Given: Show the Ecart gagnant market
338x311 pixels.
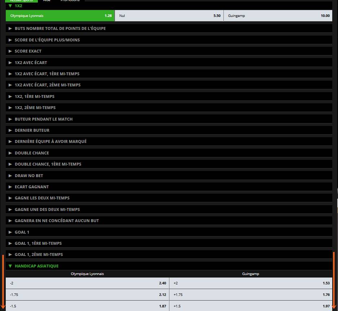Looking at the screenshot, I should (x=169, y=187).
